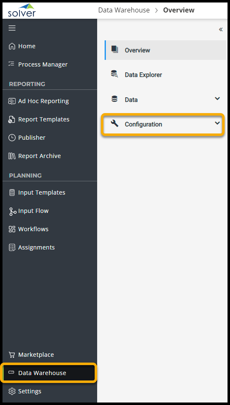Click the Settings gear icon
This screenshot has height=405, width=230.
pos(12,391)
